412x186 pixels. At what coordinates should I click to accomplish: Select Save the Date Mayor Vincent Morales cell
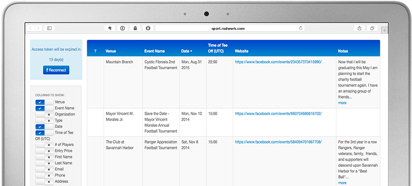(x=161, y=122)
